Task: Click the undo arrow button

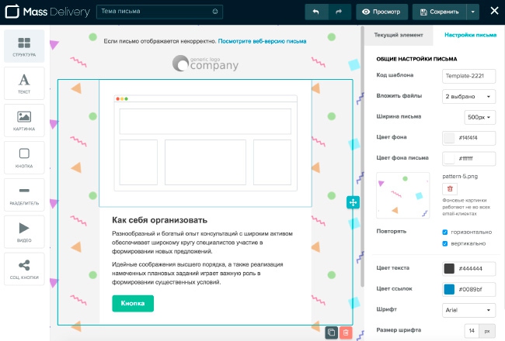Action: click(315, 12)
